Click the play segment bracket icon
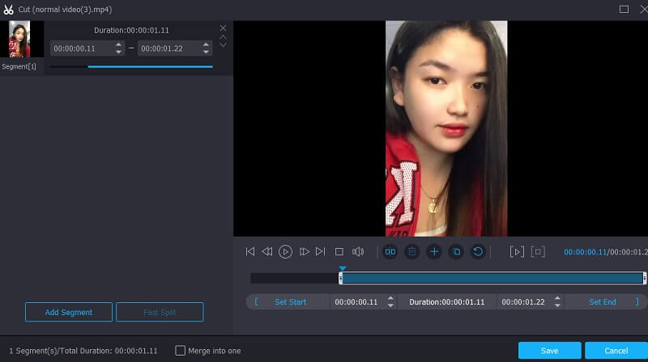 coord(517,252)
